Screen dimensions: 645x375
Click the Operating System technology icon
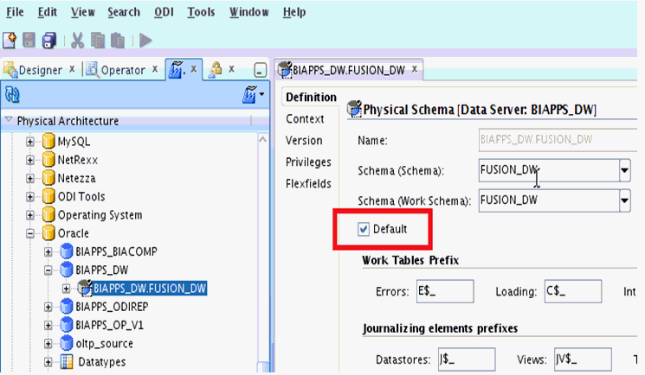click(48, 214)
